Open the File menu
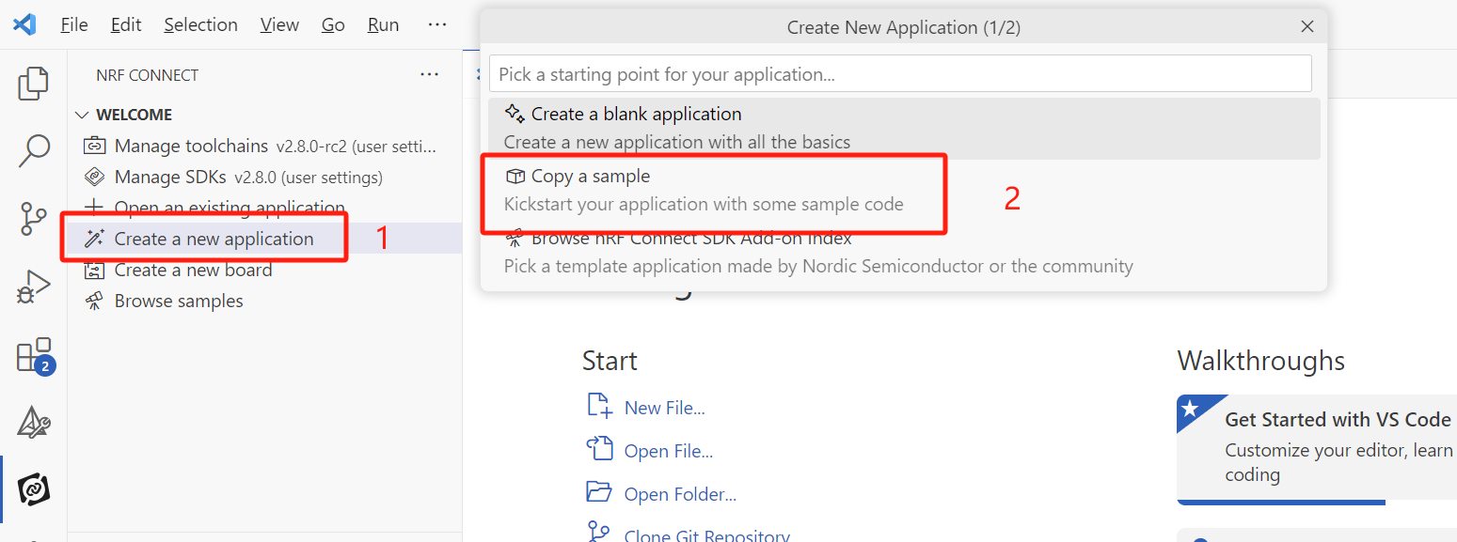 [74, 25]
